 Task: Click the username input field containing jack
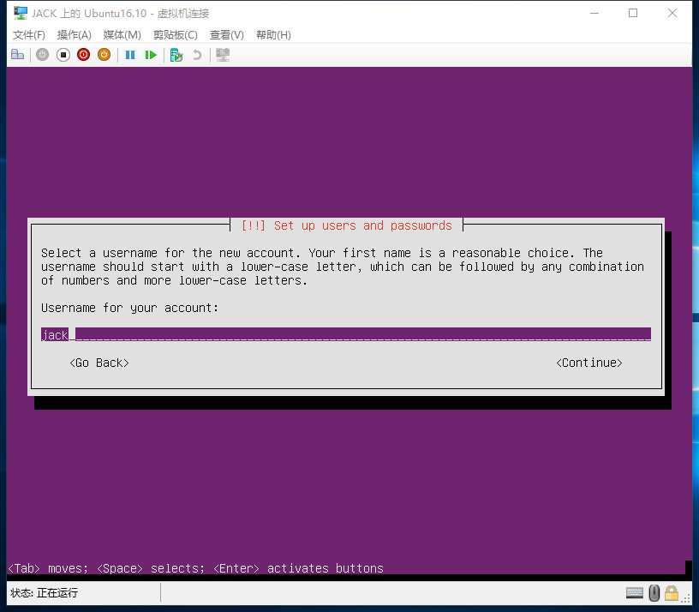[346, 334]
